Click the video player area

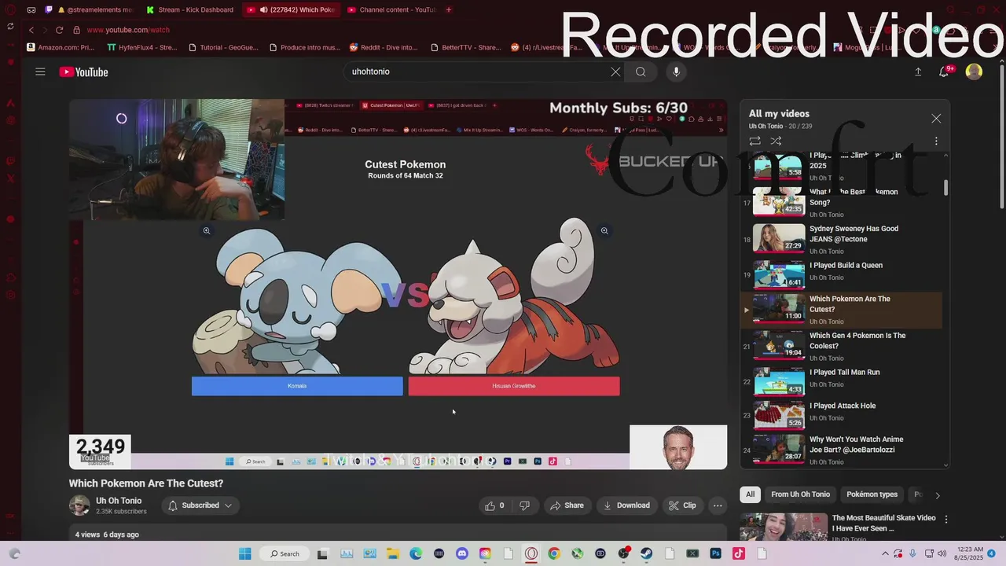[x=398, y=285]
